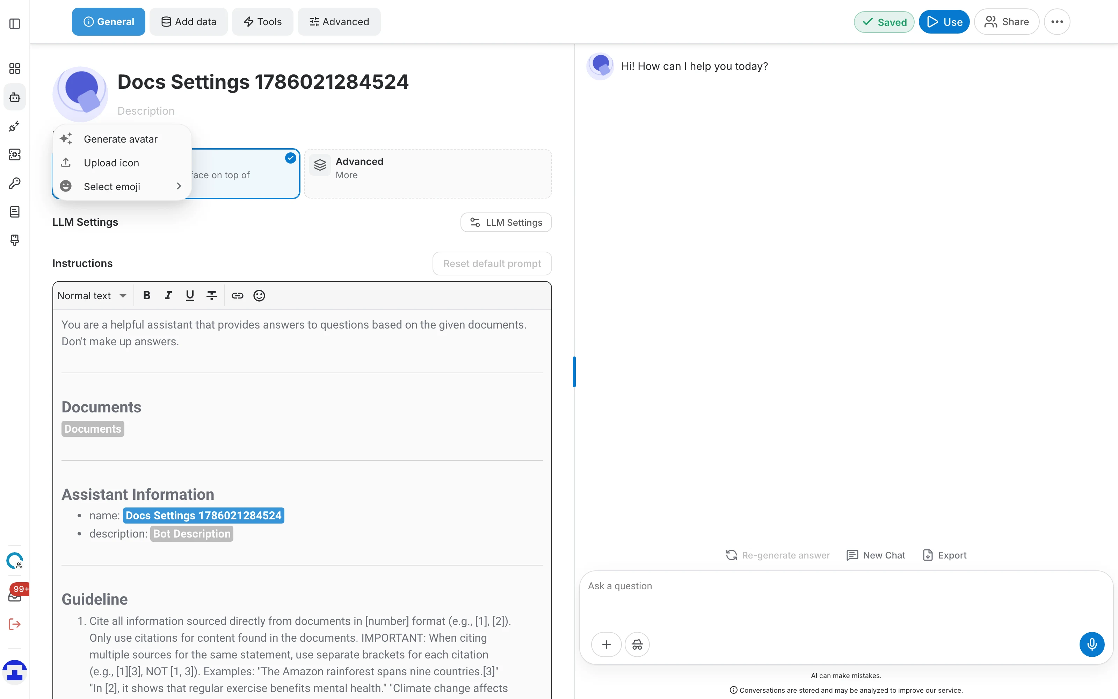This screenshot has height=699, width=1118.
Task: Click the underline formatting icon
Action: point(190,295)
